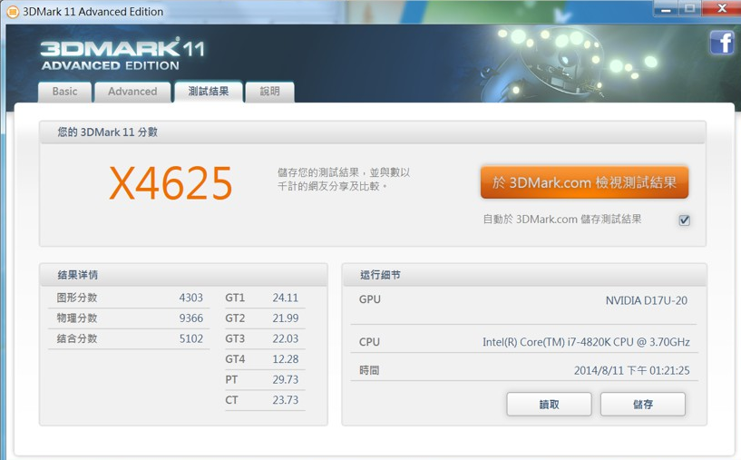
Task: Click the GT1 value 24.11
Action: 286,298
